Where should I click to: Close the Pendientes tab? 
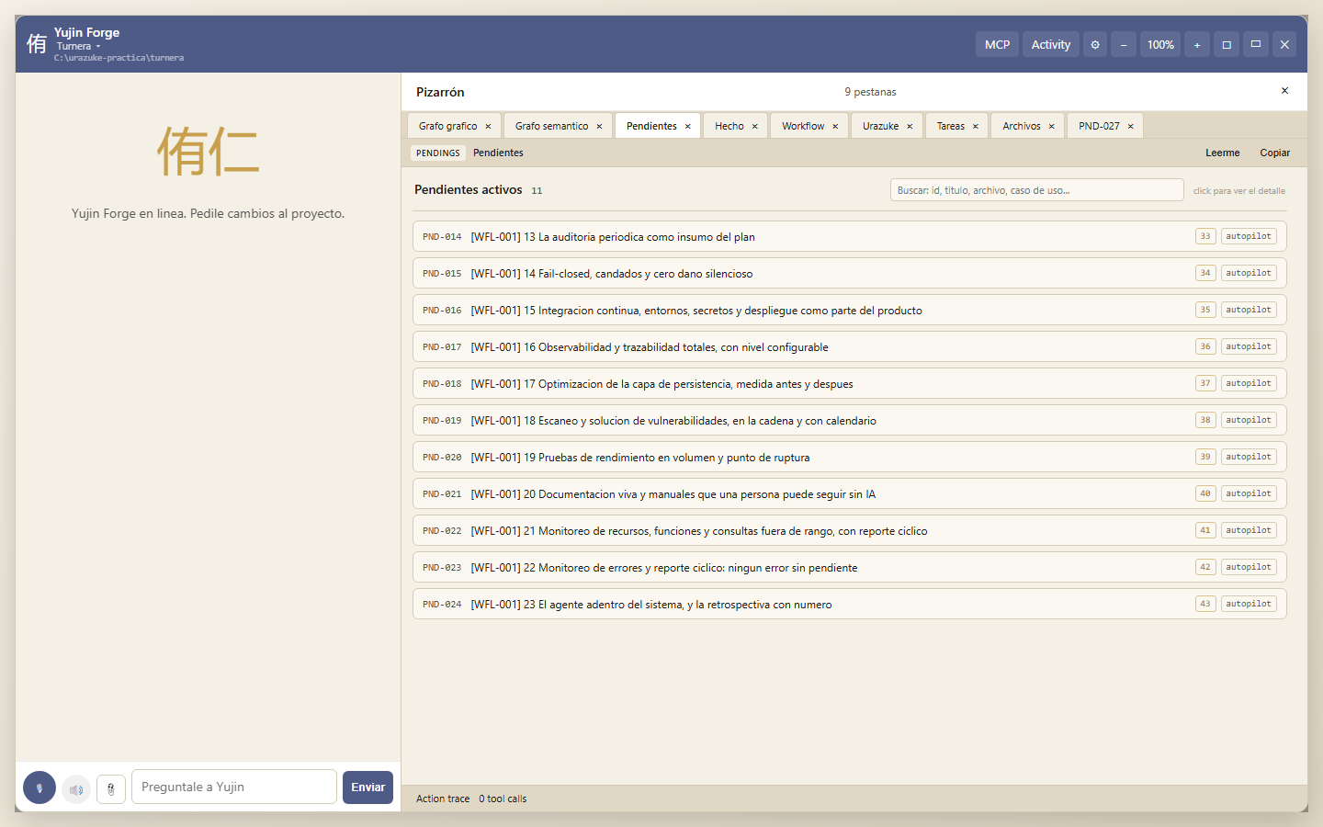point(687,126)
